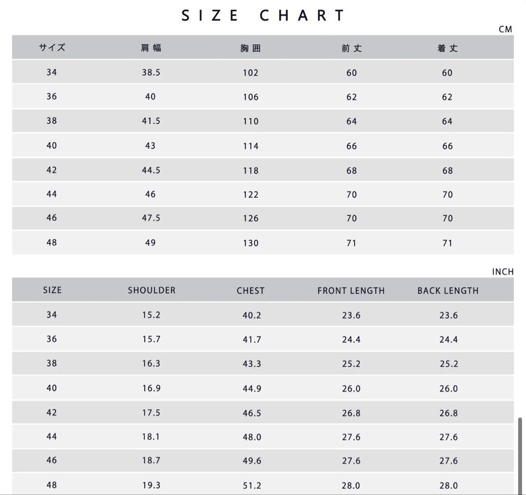Select the 15.2 shoulder inch value
The image size is (526, 495).
click(151, 316)
